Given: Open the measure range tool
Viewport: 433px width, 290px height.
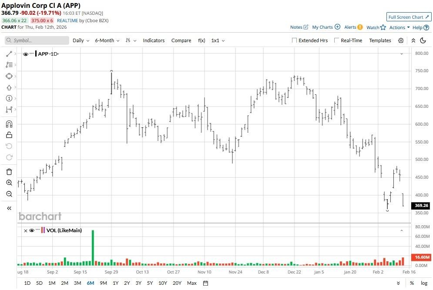Looking at the screenshot, I should tap(9, 110).
